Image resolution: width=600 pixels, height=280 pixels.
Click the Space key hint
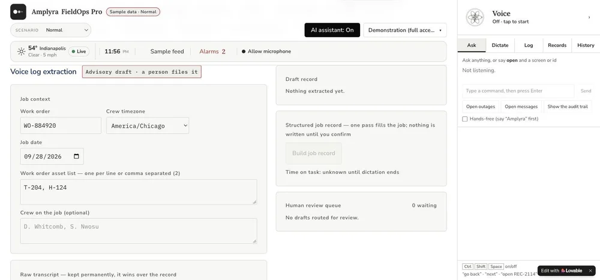click(496, 267)
